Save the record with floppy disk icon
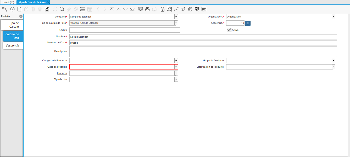This screenshot has width=350, height=157. (x=47, y=9)
